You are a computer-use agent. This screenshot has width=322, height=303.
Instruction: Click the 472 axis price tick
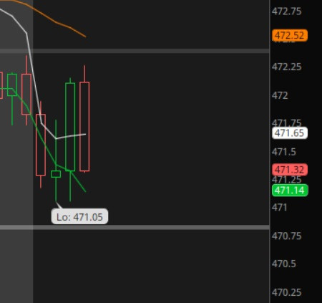tap(280, 96)
